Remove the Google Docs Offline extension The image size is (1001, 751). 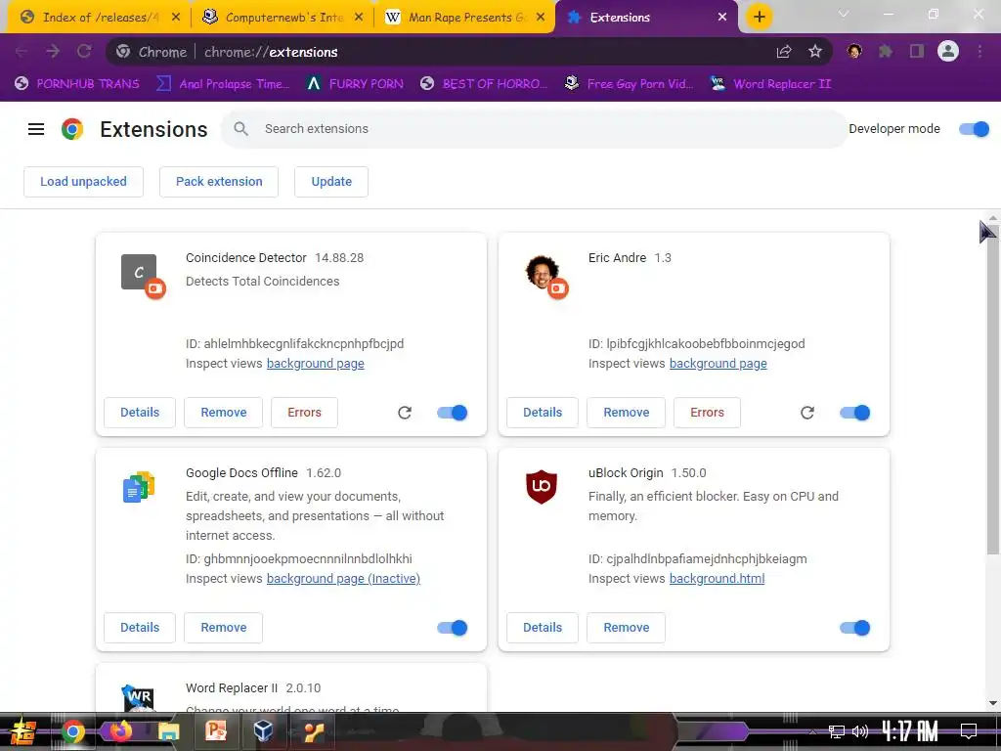tap(224, 628)
